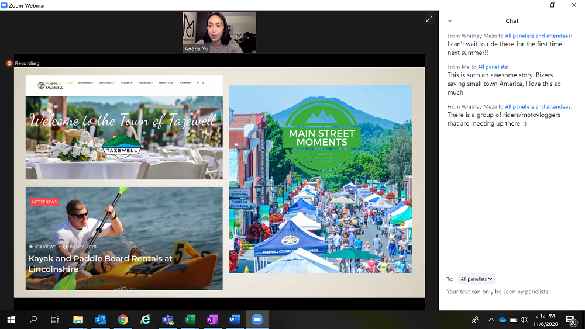The height and width of the screenshot is (329, 585).
Task: Open File Explorer from the taskbar
Action: [x=78, y=320]
